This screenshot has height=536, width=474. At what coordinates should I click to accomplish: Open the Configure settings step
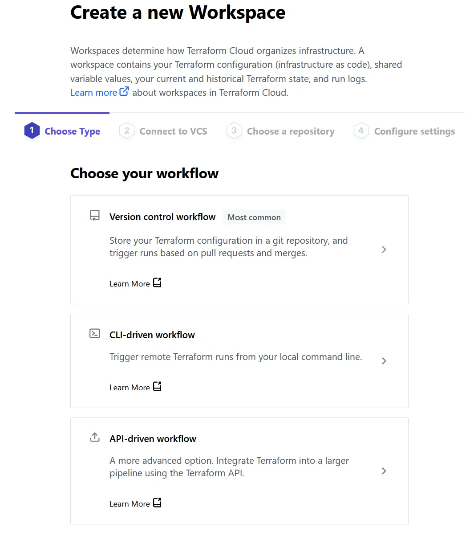(414, 131)
